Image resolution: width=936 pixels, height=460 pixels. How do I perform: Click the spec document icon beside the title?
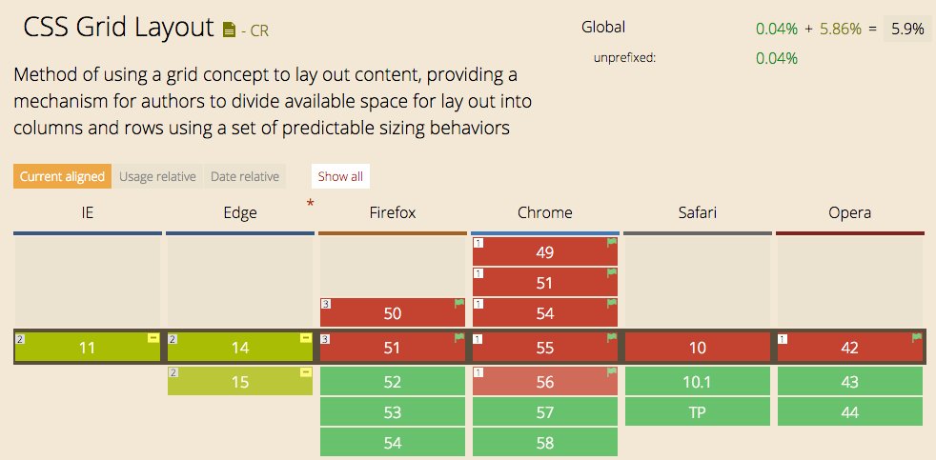[229, 30]
